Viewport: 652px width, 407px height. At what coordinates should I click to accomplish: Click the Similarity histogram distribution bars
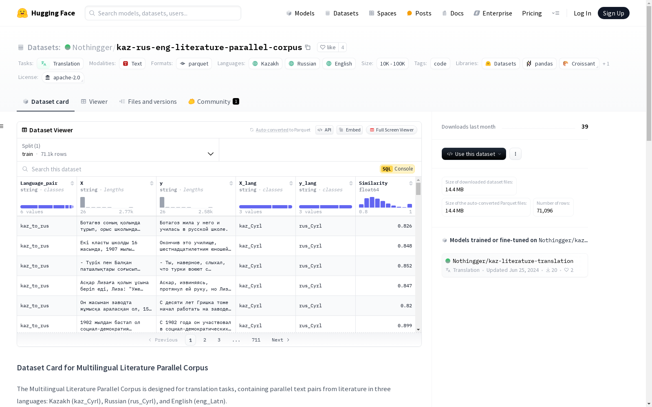pos(385,202)
